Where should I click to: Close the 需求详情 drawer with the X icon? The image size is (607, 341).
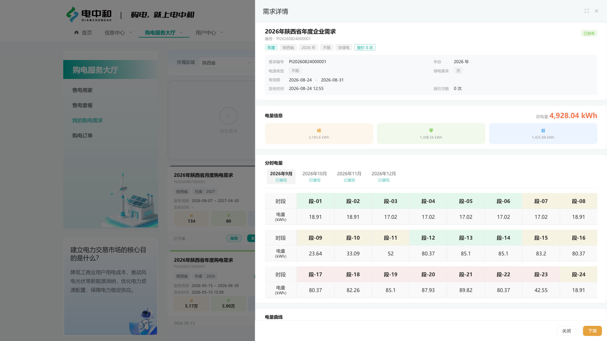pyautogui.click(x=597, y=11)
